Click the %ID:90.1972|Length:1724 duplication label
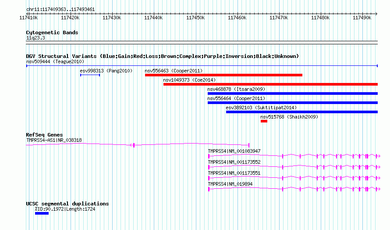The width and height of the screenshot is (390, 230). (65, 209)
